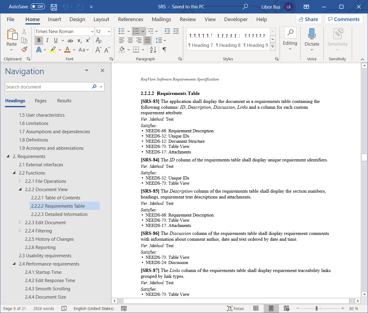Expand the 2.2.1 File Operations heading
The height and width of the screenshot is (313, 368).
(x=20, y=181)
